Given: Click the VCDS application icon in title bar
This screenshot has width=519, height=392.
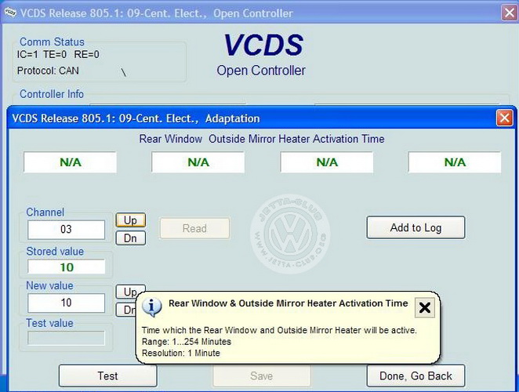Looking at the screenshot, I should pyautogui.click(x=9, y=13).
